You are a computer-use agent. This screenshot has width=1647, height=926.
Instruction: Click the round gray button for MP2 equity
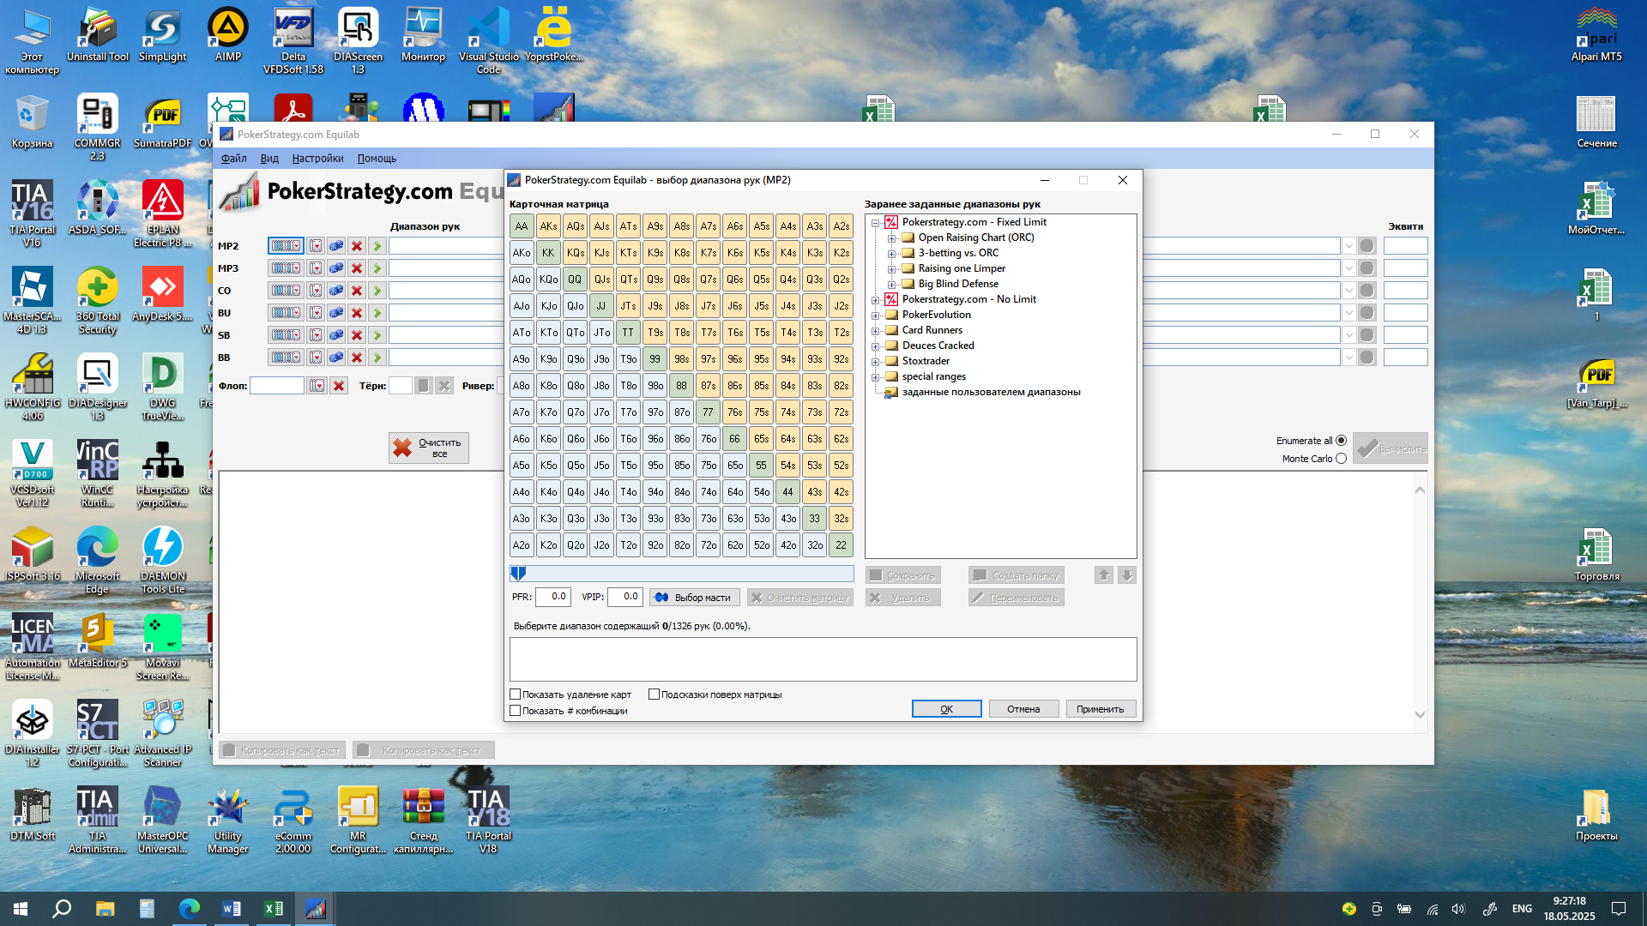[x=1367, y=246]
